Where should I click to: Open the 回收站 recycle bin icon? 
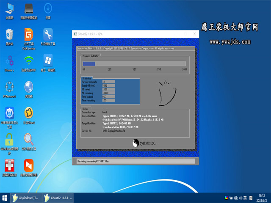[9, 37]
